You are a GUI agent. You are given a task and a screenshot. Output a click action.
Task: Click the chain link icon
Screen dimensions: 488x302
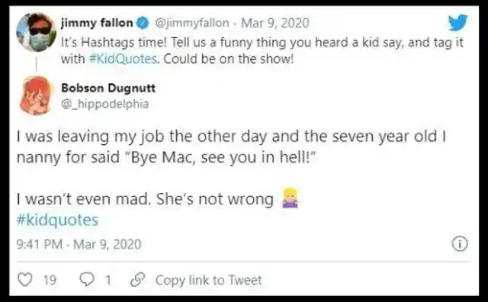point(137,280)
